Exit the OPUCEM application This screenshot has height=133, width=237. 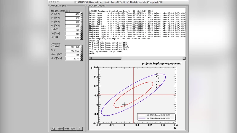[73, 129]
